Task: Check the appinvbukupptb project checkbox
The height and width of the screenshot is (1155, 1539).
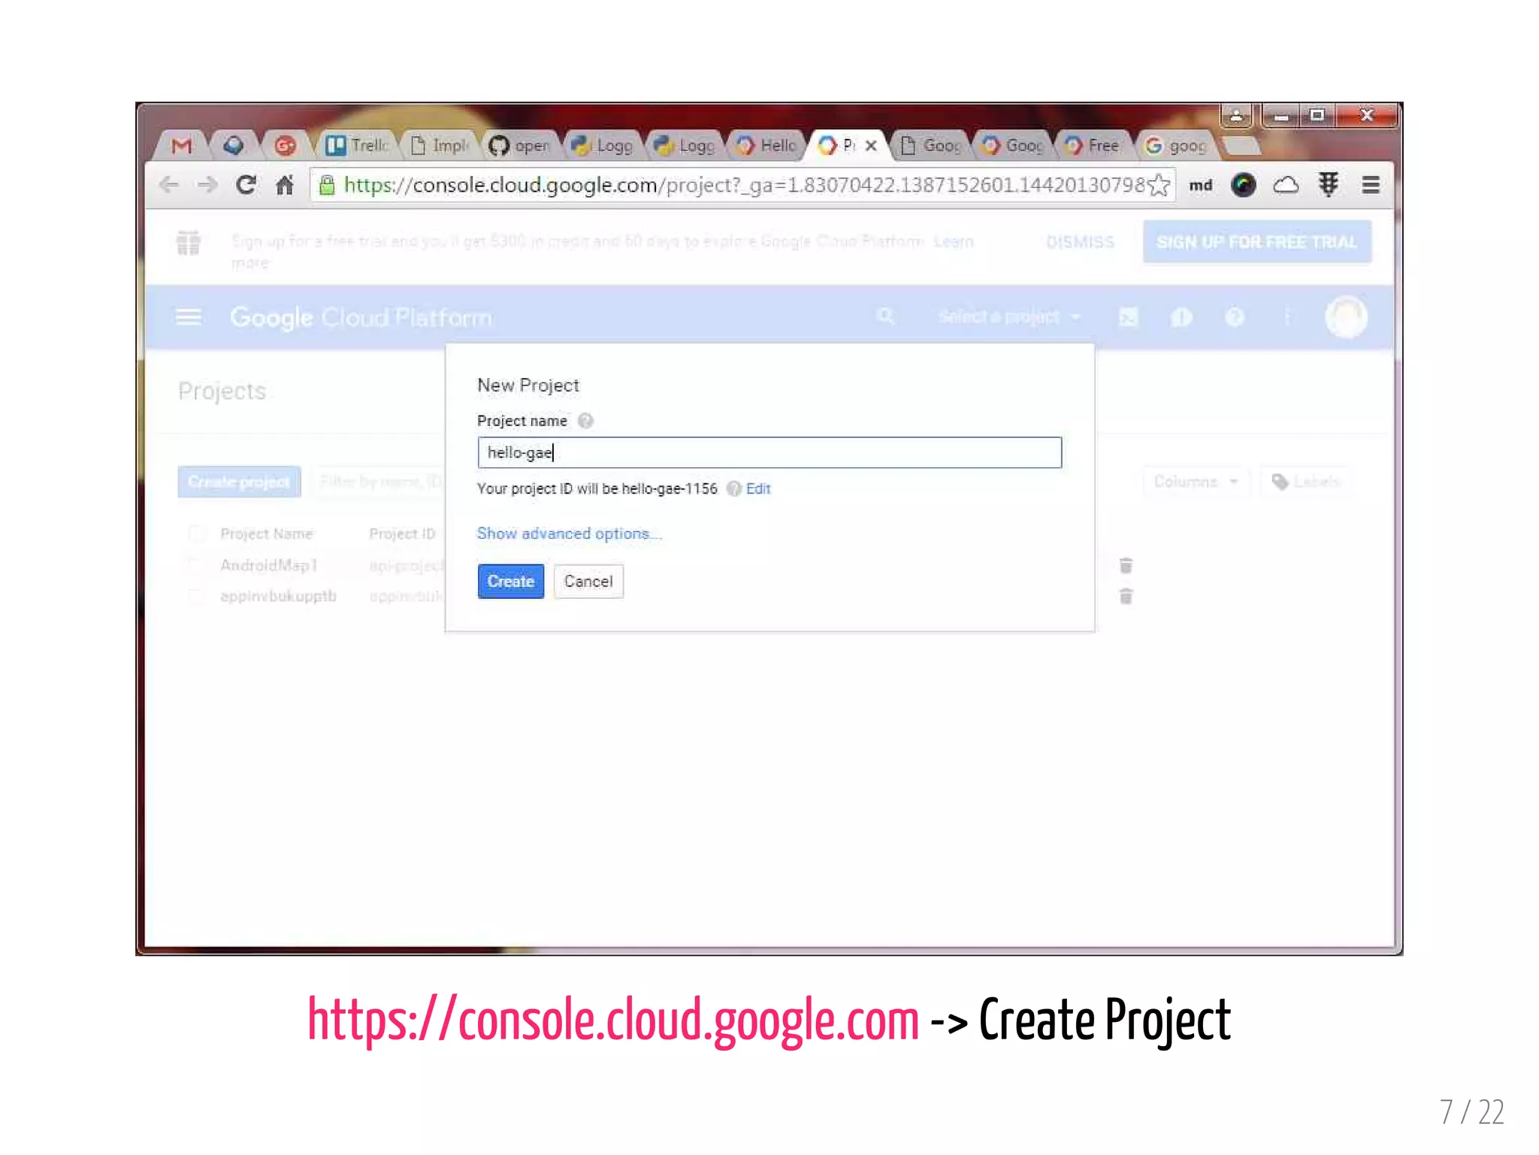Action: (196, 596)
